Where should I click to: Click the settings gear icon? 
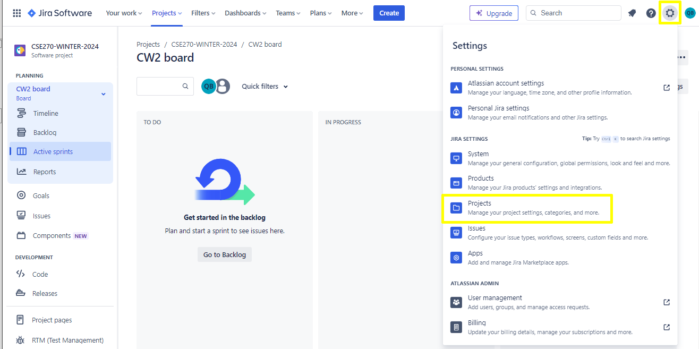(x=670, y=13)
